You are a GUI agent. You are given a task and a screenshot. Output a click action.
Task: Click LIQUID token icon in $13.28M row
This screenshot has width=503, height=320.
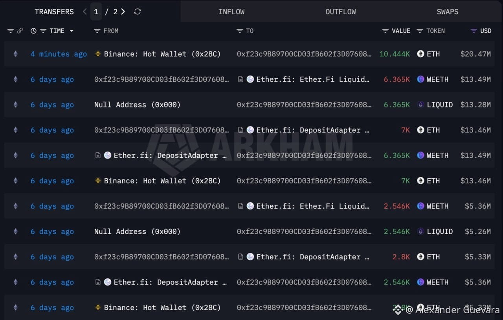(420, 105)
